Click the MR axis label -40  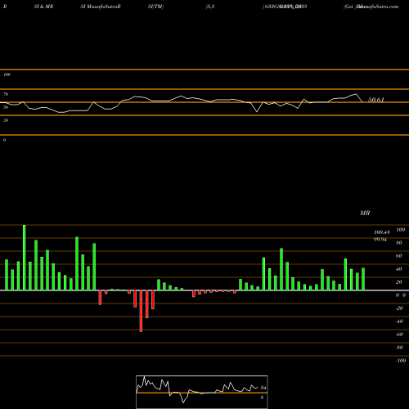pos(399,321)
